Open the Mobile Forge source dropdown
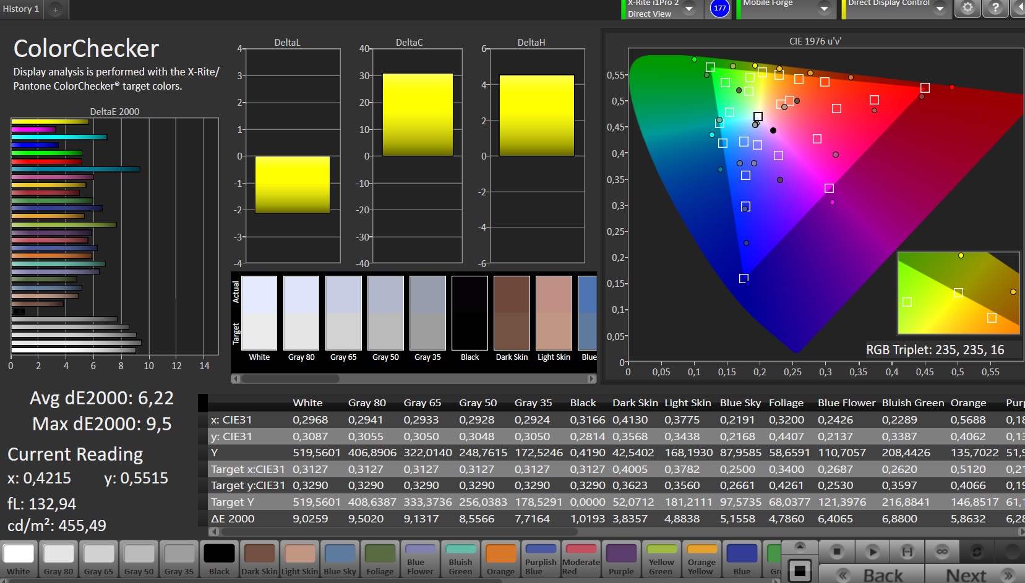 coord(824,8)
